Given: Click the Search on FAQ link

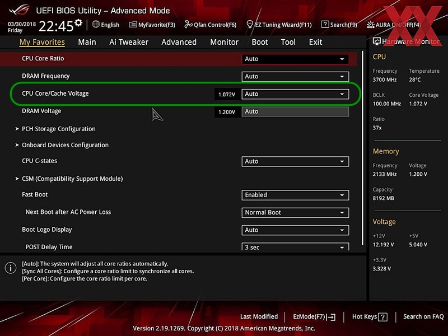Looking at the screenshot, I should tap(423, 316).
